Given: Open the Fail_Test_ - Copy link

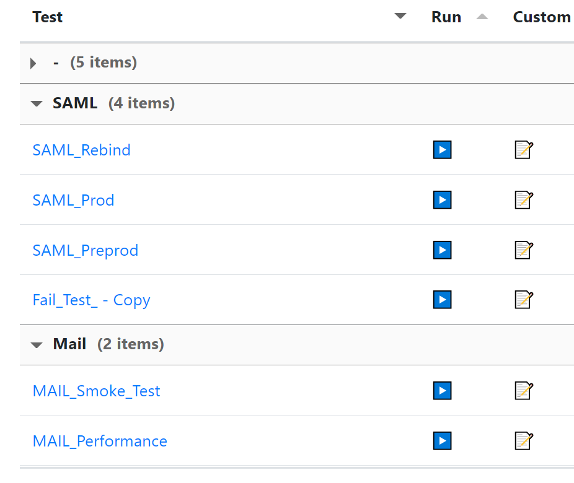Looking at the screenshot, I should click(91, 300).
